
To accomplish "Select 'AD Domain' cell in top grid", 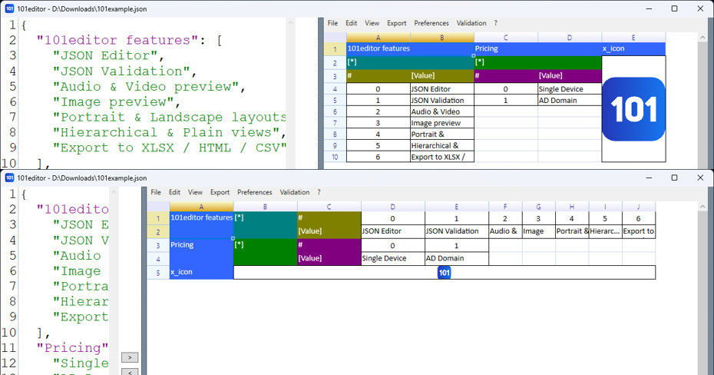I will (570, 100).
